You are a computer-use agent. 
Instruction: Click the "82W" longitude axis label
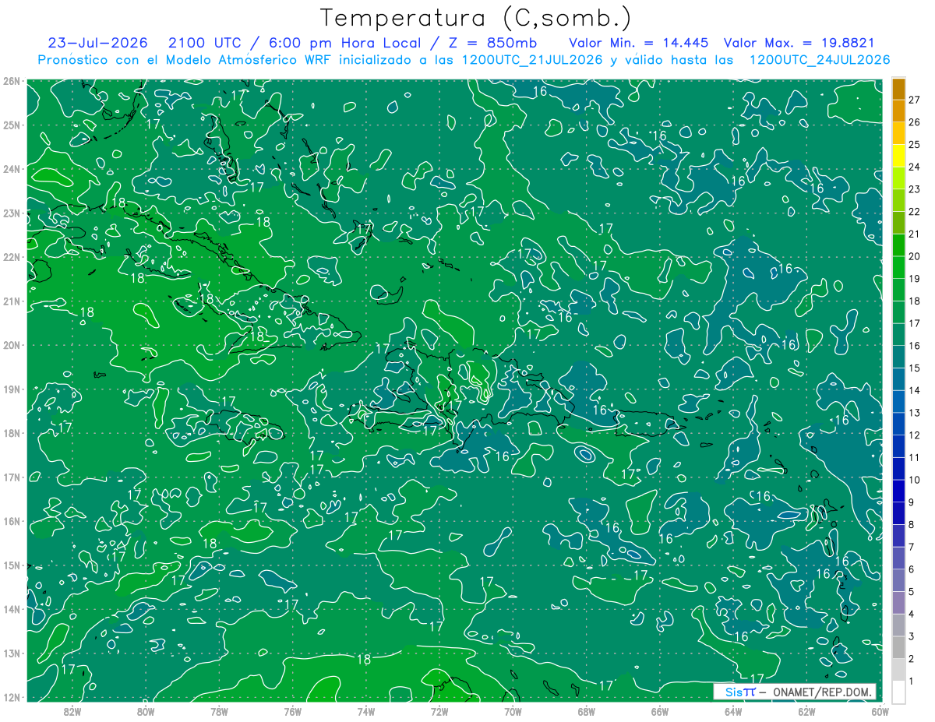tap(72, 710)
